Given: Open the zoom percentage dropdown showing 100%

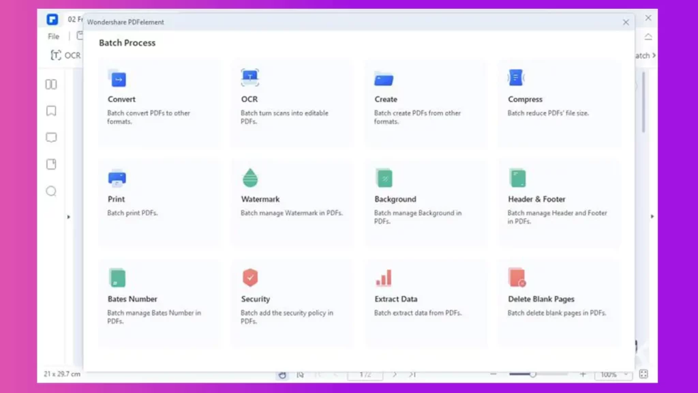Looking at the screenshot, I should click(614, 375).
